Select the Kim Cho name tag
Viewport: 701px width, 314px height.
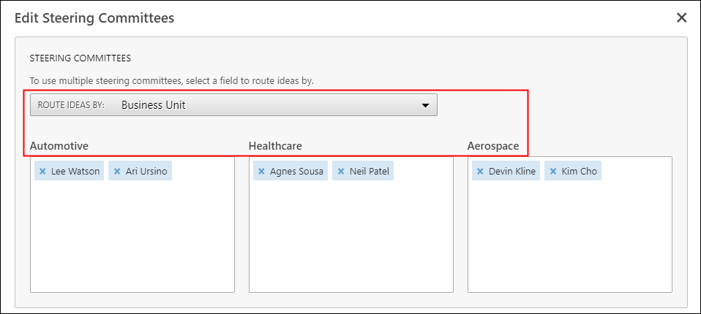pyautogui.click(x=579, y=172)
